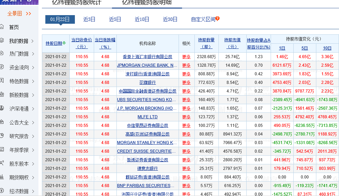Go to 首页 in sidebar
This screenshot has height=196, width=339.
pyautogui.click(x=14, y=27)
